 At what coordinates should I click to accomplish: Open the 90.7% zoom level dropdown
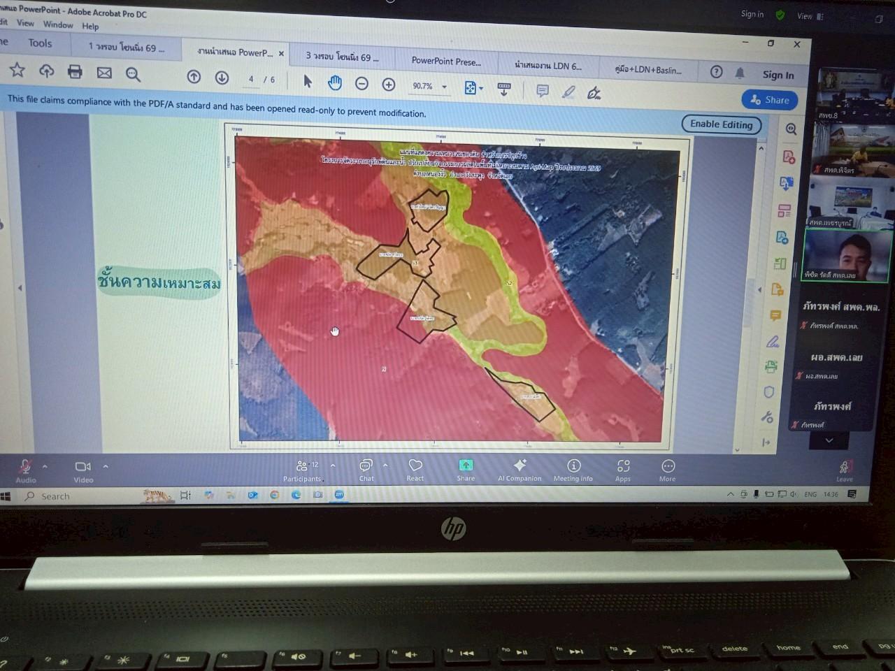point(444,87)
